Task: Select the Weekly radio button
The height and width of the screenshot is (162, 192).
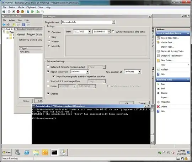Action: coord(49,41)
